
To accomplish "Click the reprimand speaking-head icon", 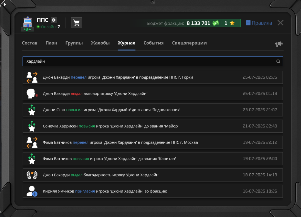I will pos(32,93).
